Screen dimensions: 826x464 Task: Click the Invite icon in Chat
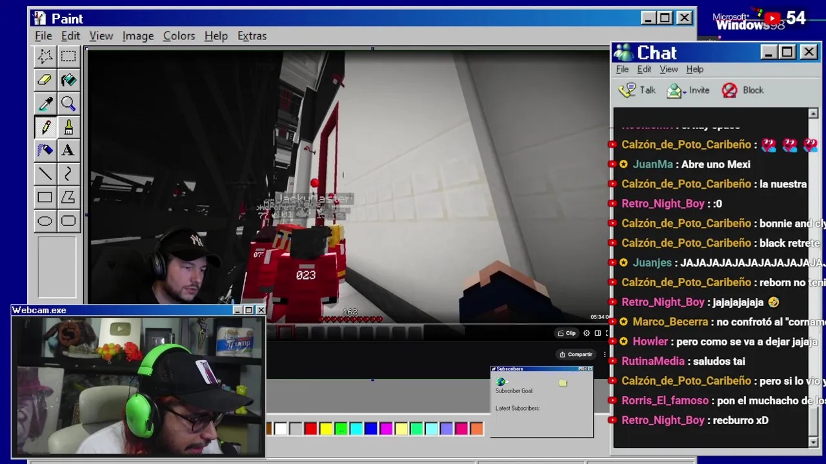point(675,90)
